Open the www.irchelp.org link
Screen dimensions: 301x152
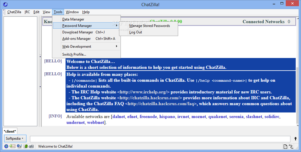[143, 92]
